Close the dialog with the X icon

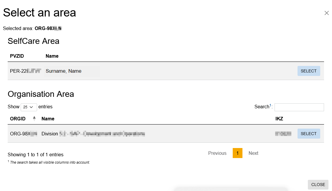326,13
